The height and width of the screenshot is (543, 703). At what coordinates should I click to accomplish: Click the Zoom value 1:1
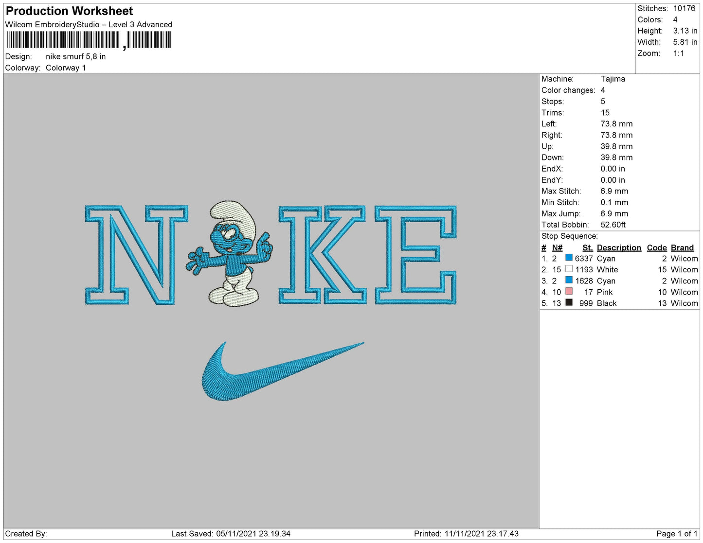point(679,53)
